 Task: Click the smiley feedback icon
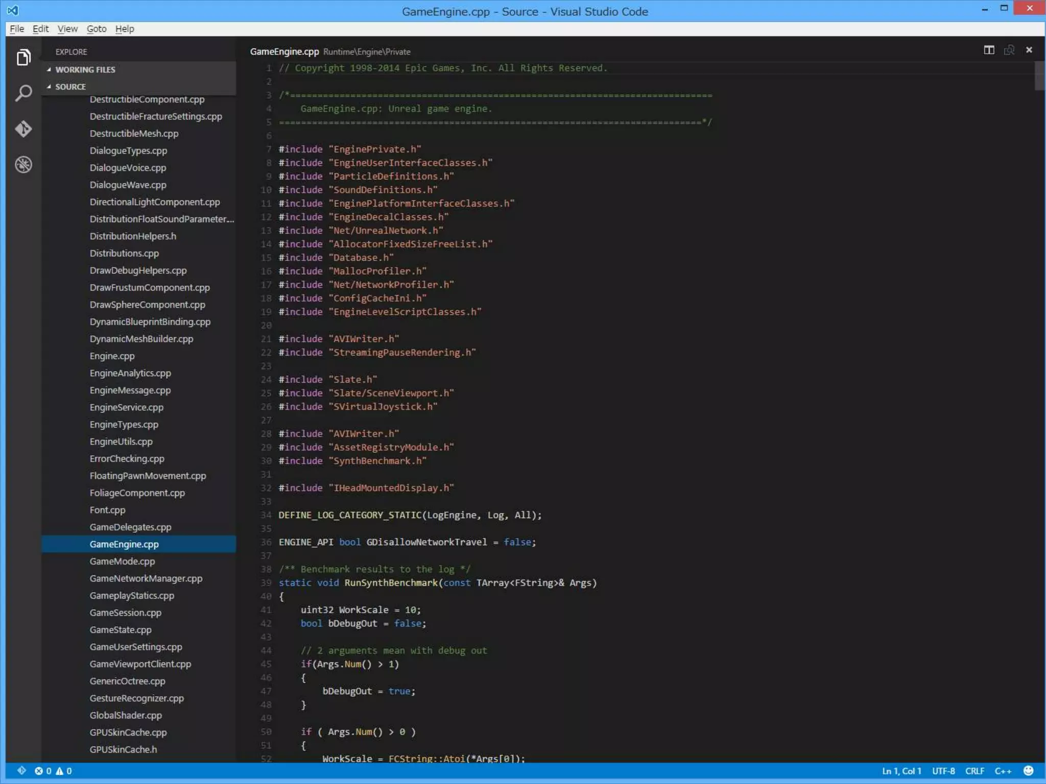coord(1029,771)
